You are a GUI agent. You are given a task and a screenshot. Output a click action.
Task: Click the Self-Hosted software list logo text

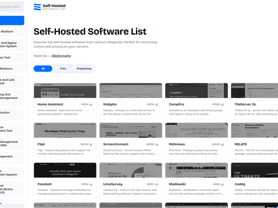[x=54, y=7]
